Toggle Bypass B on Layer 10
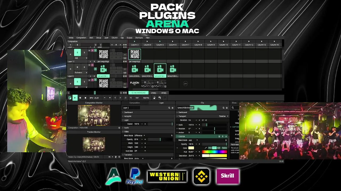 [x=77, y=67]
